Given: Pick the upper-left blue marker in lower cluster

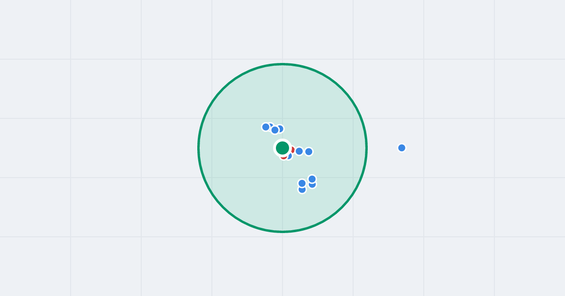Looking at the screenshot, I should tap(302, 183).
